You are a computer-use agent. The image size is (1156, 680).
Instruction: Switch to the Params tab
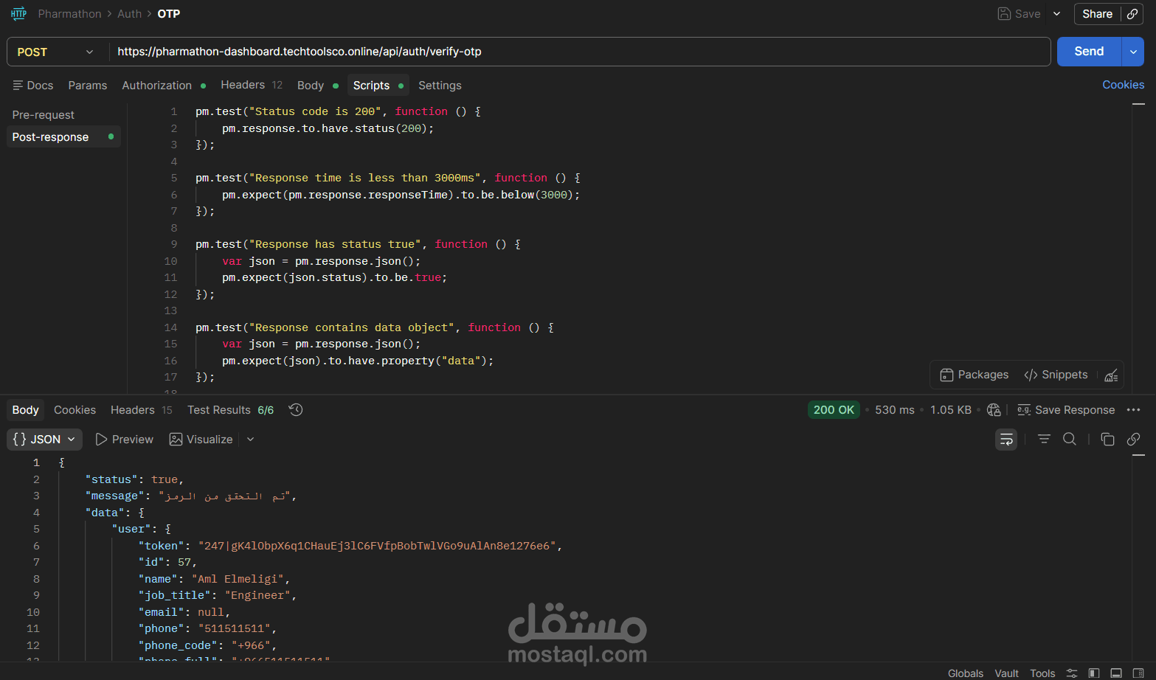click(88, 86)
